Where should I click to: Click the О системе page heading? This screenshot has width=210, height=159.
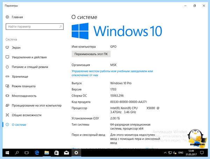[84, 17]
